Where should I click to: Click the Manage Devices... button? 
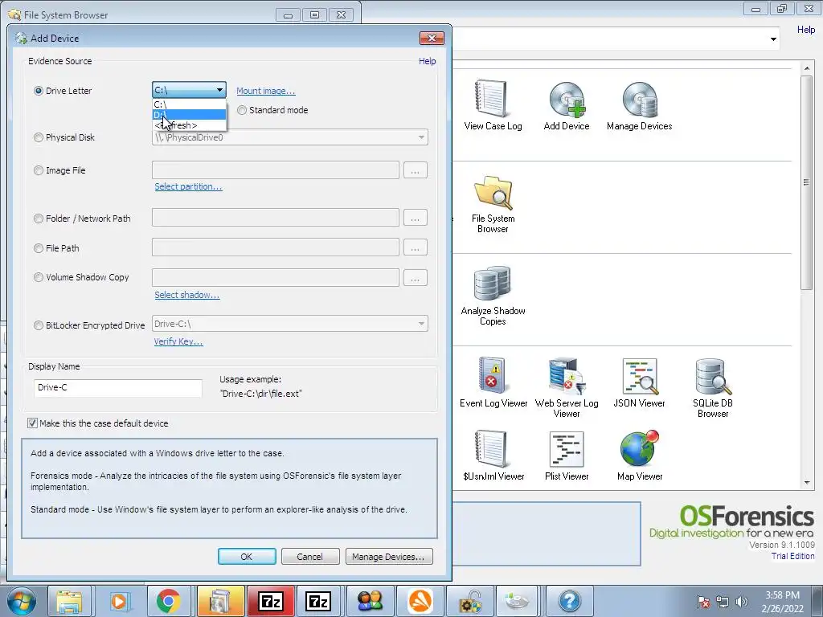pos(389,557)
